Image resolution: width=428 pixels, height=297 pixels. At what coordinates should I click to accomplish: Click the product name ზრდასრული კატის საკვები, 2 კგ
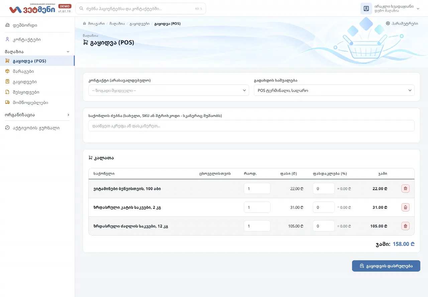click(x=127, y=207)
